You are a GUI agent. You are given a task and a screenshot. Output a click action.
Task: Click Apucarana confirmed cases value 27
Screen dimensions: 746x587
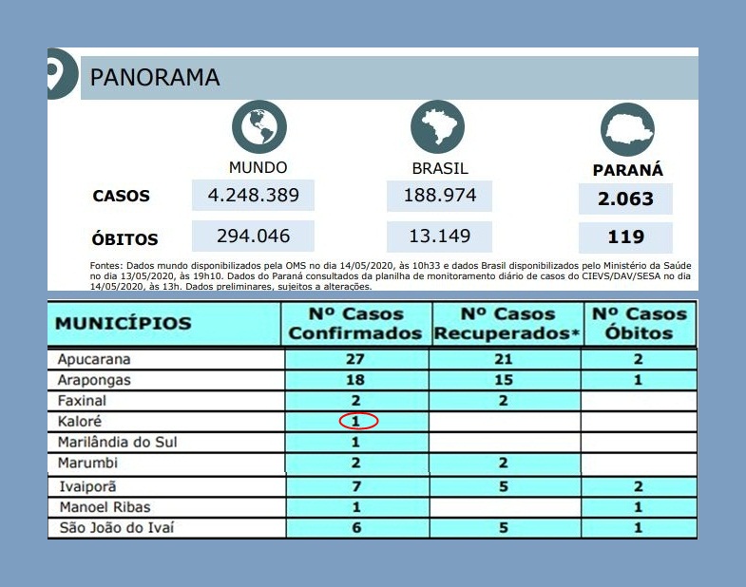[x=355, y=359]
